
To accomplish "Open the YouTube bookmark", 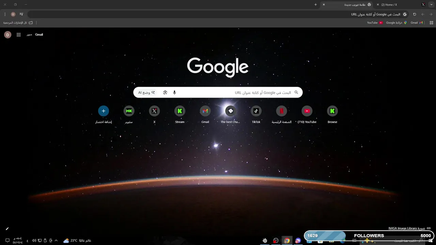I will click(375, 23).
